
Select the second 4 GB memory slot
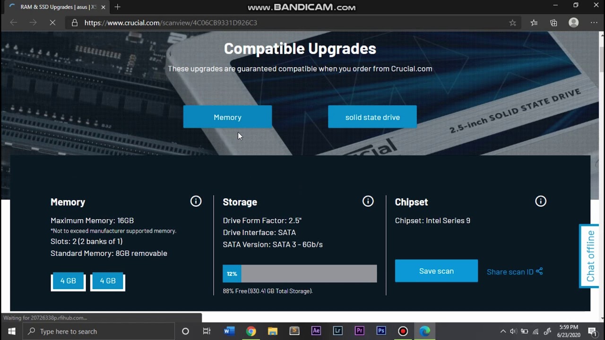(108, 281)
